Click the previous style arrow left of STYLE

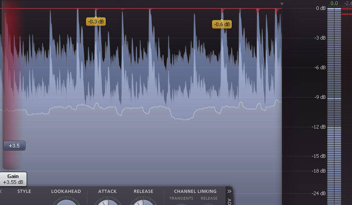(1, 192)
